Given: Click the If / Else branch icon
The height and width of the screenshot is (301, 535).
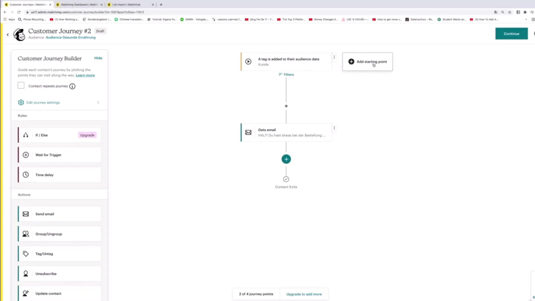Looking at the screenshot, I should (x=26, y=135).
